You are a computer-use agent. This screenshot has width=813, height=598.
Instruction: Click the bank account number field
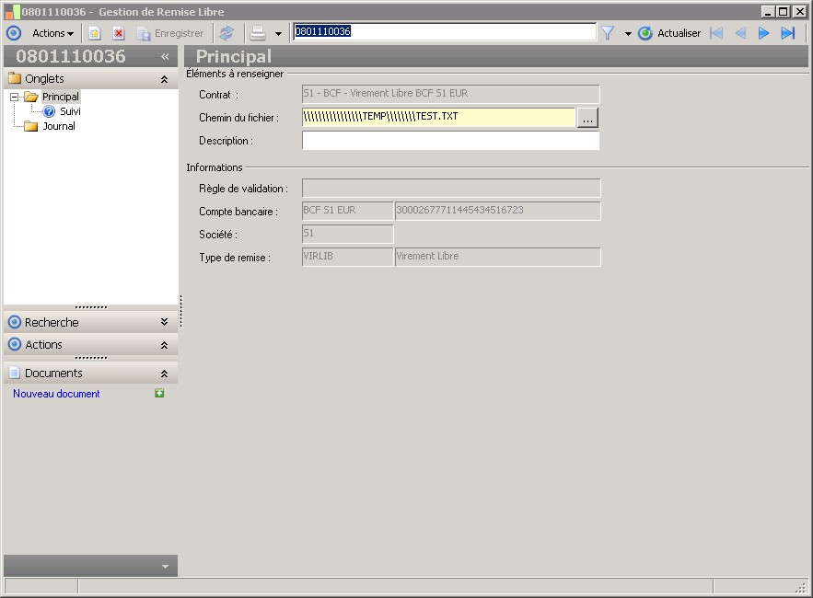[x=498, y=211]
